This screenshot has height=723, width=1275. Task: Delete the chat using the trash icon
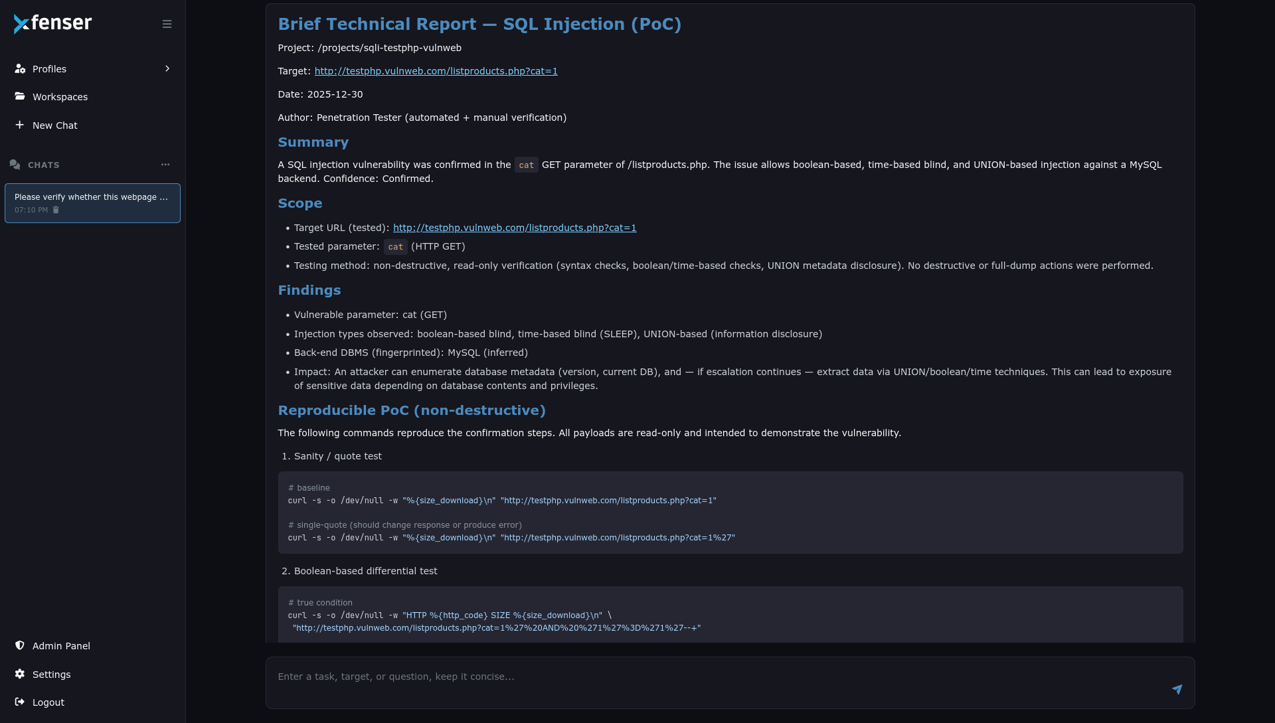[56, 210]
